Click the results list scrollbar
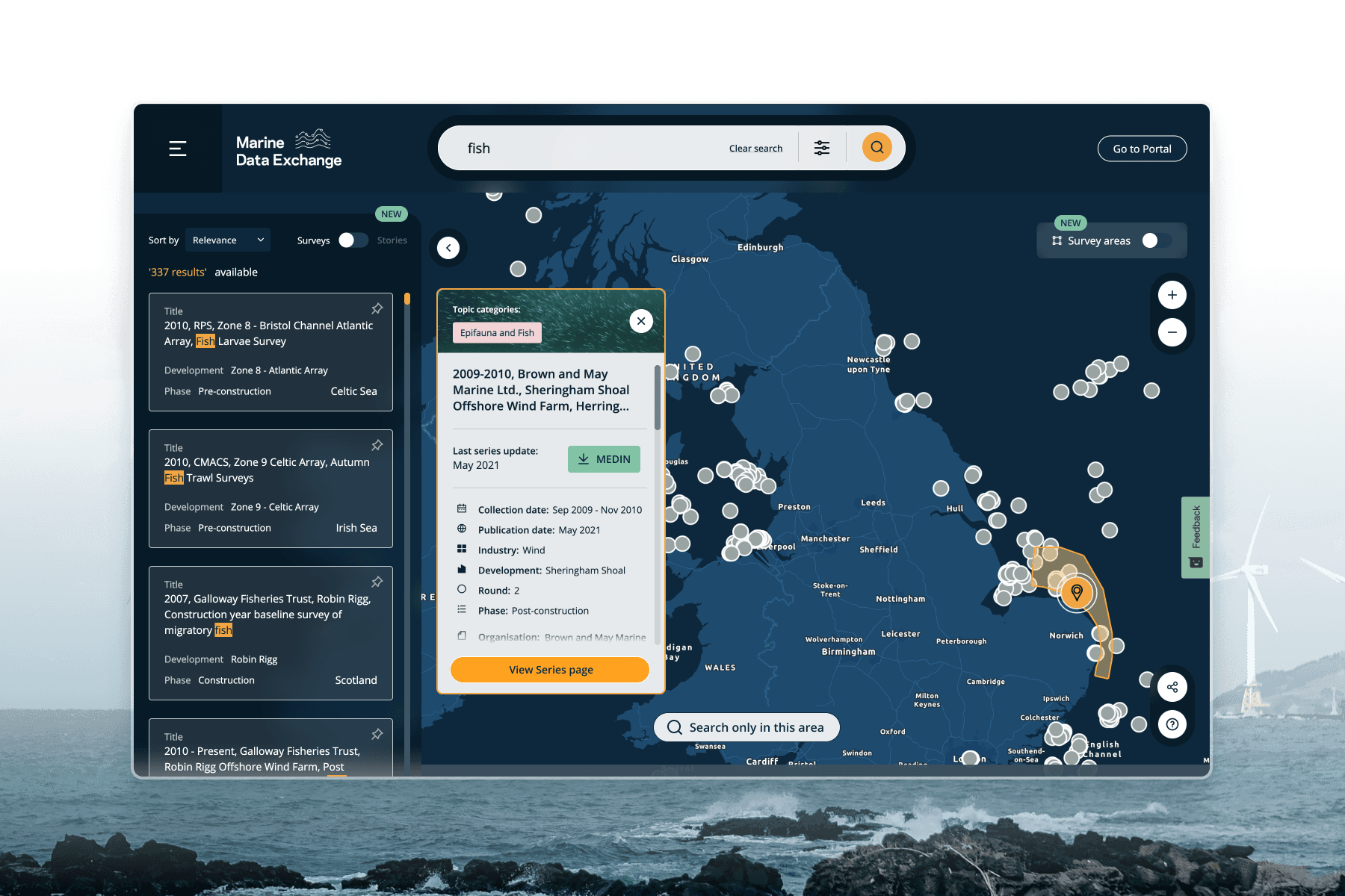The image size is (1345, 896). 407,299
